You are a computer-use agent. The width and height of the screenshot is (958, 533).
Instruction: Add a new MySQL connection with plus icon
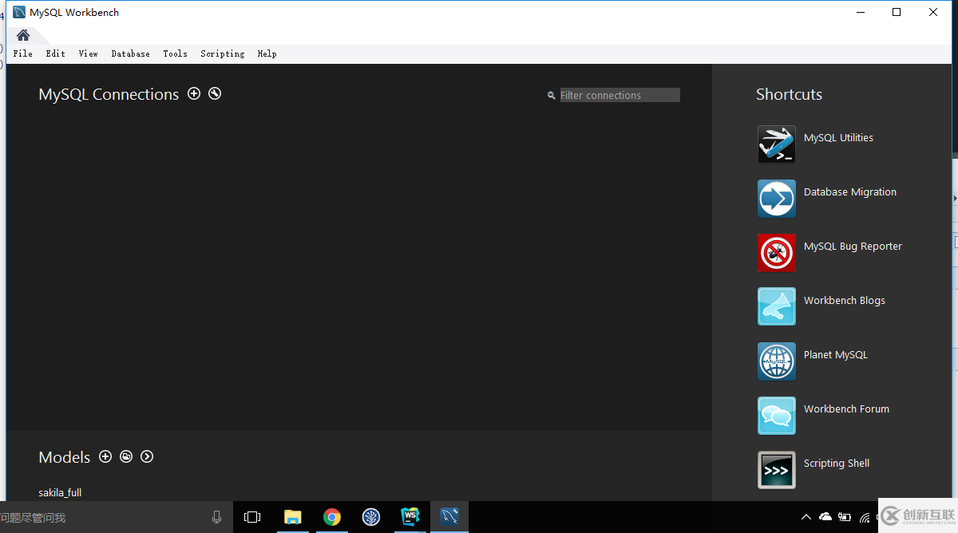[x=194, y=93]
